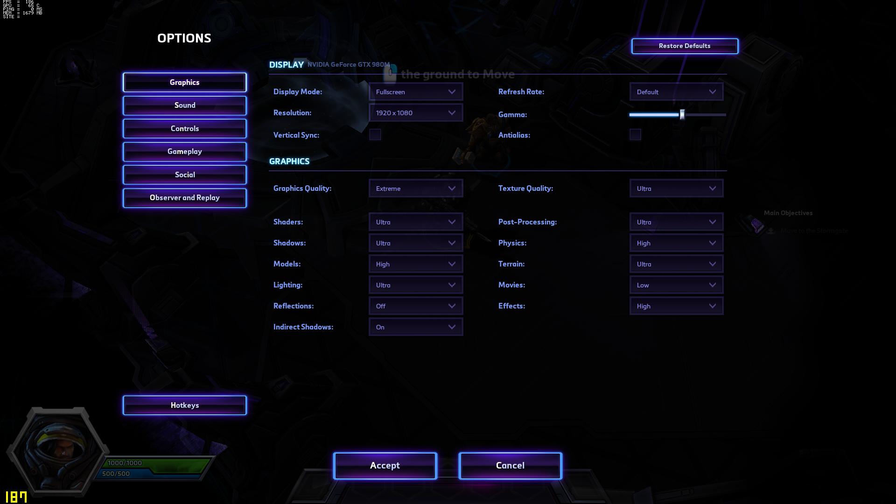
Task: Click the Gameplay menu option
Action: [x=185, y=151]
